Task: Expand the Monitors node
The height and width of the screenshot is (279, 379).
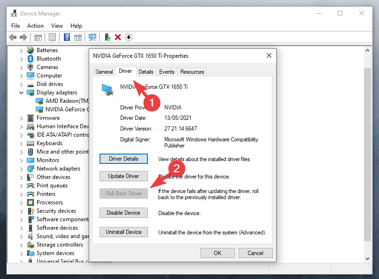Action: coord(21,161)
